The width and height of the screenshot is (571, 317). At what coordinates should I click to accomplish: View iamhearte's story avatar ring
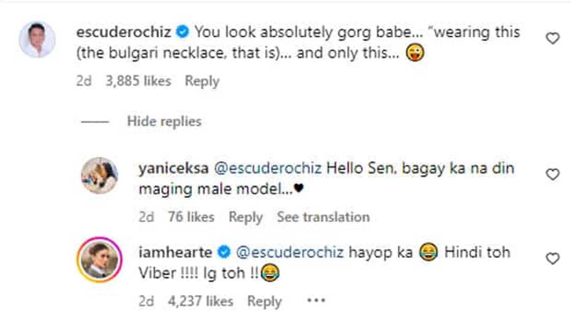(x=99, y=260)
